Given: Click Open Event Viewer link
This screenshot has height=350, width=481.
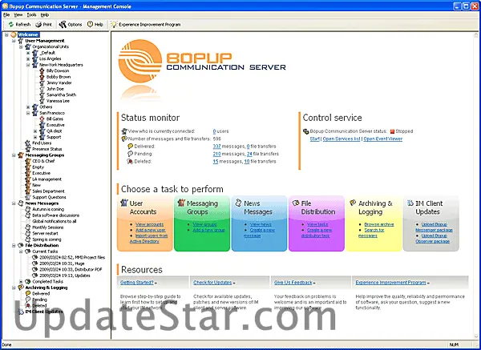Looking at the screenshot, I should click(383, 139).
